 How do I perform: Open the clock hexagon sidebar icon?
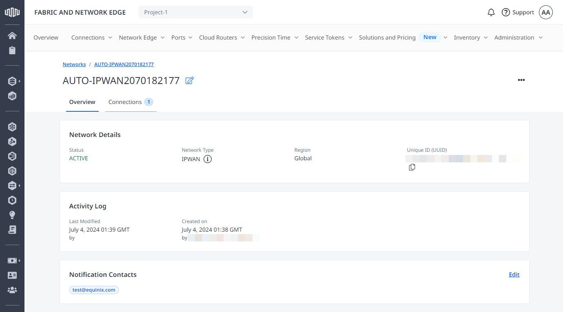tap(12, 200)
